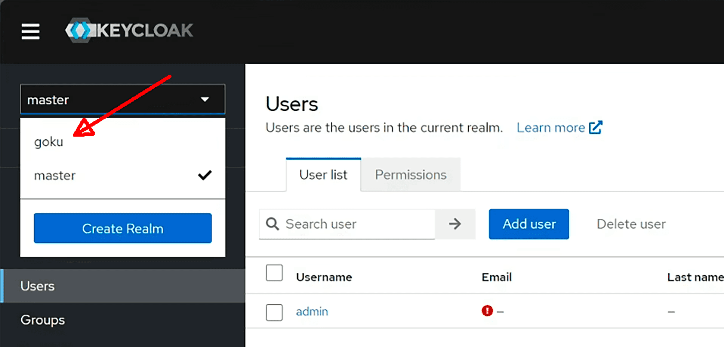Click the Add user button
This screenshot has width=724, height=347.
click(x=529, y=224)
